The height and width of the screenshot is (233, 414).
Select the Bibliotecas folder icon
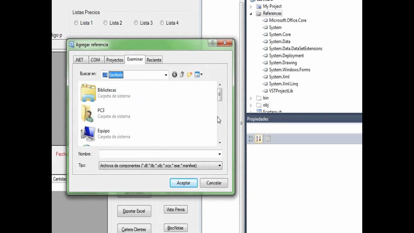pyautogui.click(x=88, y=93)
